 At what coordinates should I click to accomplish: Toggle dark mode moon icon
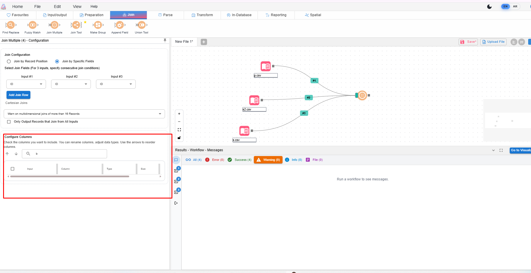coord(489,7)
